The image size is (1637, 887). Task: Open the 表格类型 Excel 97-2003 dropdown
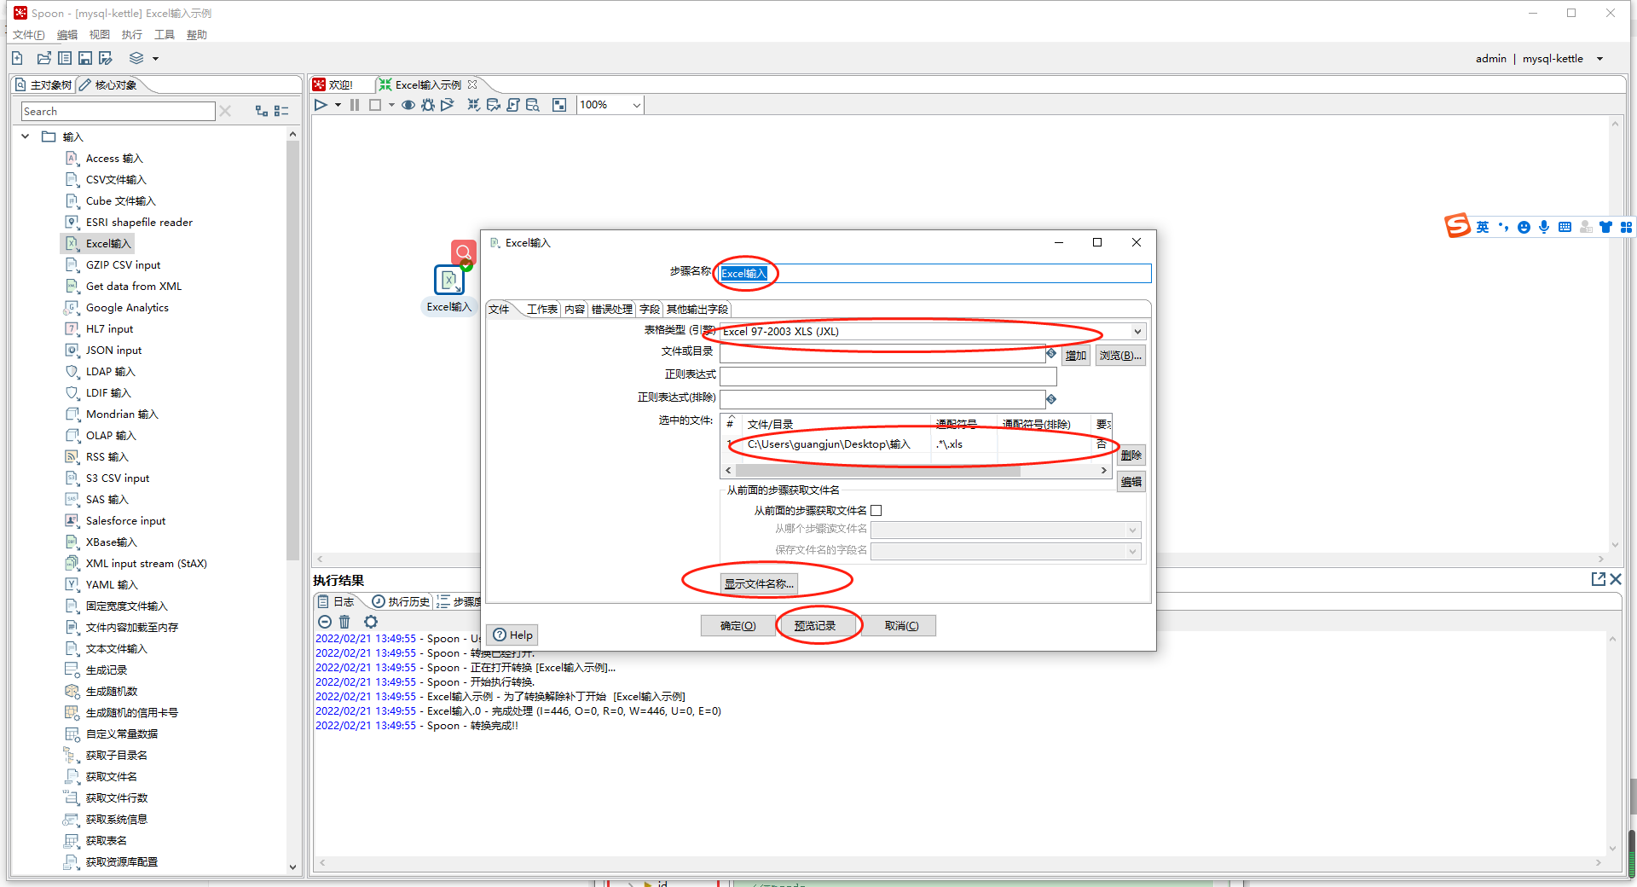click(1137, 332)
